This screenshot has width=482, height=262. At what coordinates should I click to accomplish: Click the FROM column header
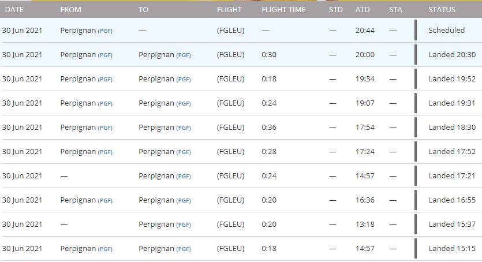tap(70, 10)
